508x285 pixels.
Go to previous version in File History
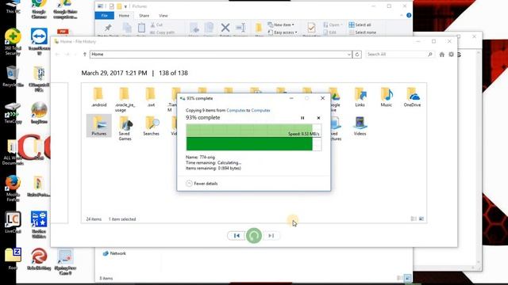(x=237, y=236)
